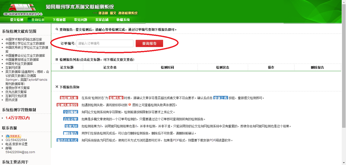The width and height of the screenshot is (346, 165).
Task: Click the 论文标题 column header
Action: [x=67, y=67]
